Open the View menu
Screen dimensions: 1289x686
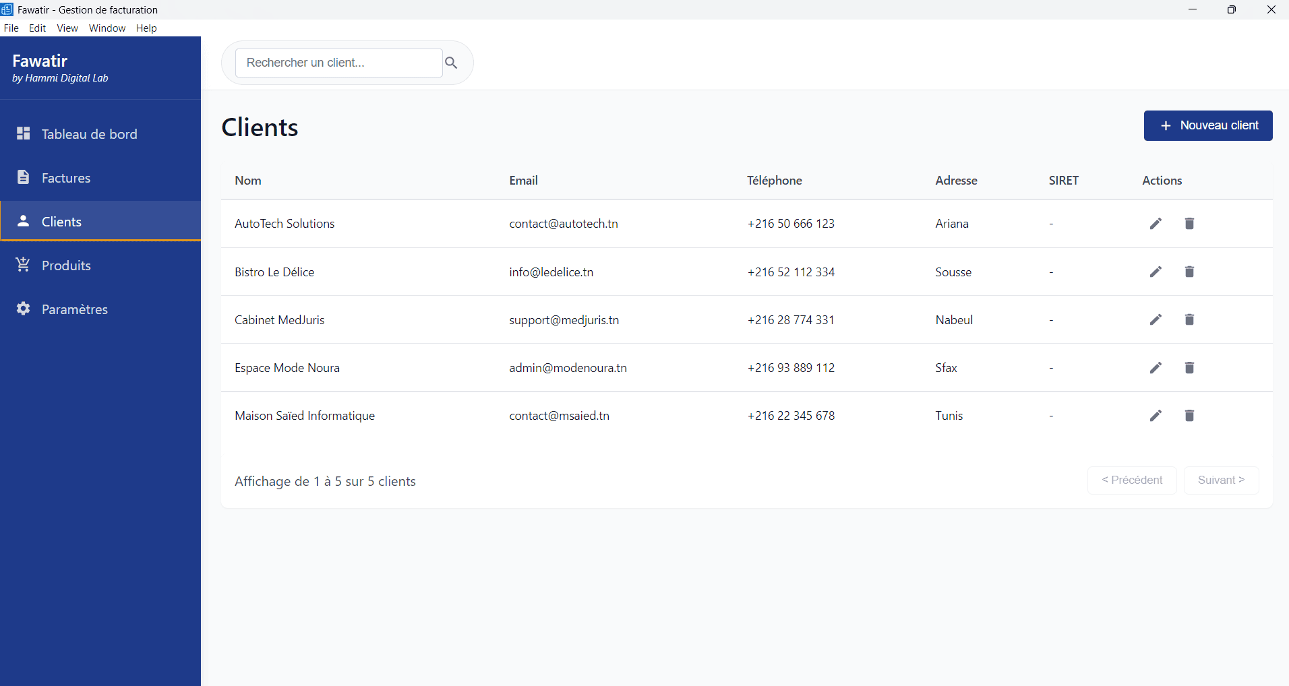(67, 28)
